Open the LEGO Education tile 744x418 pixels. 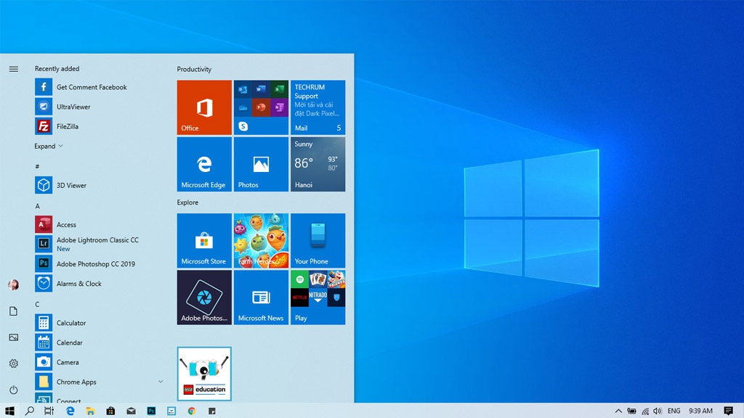pos(204,374)
